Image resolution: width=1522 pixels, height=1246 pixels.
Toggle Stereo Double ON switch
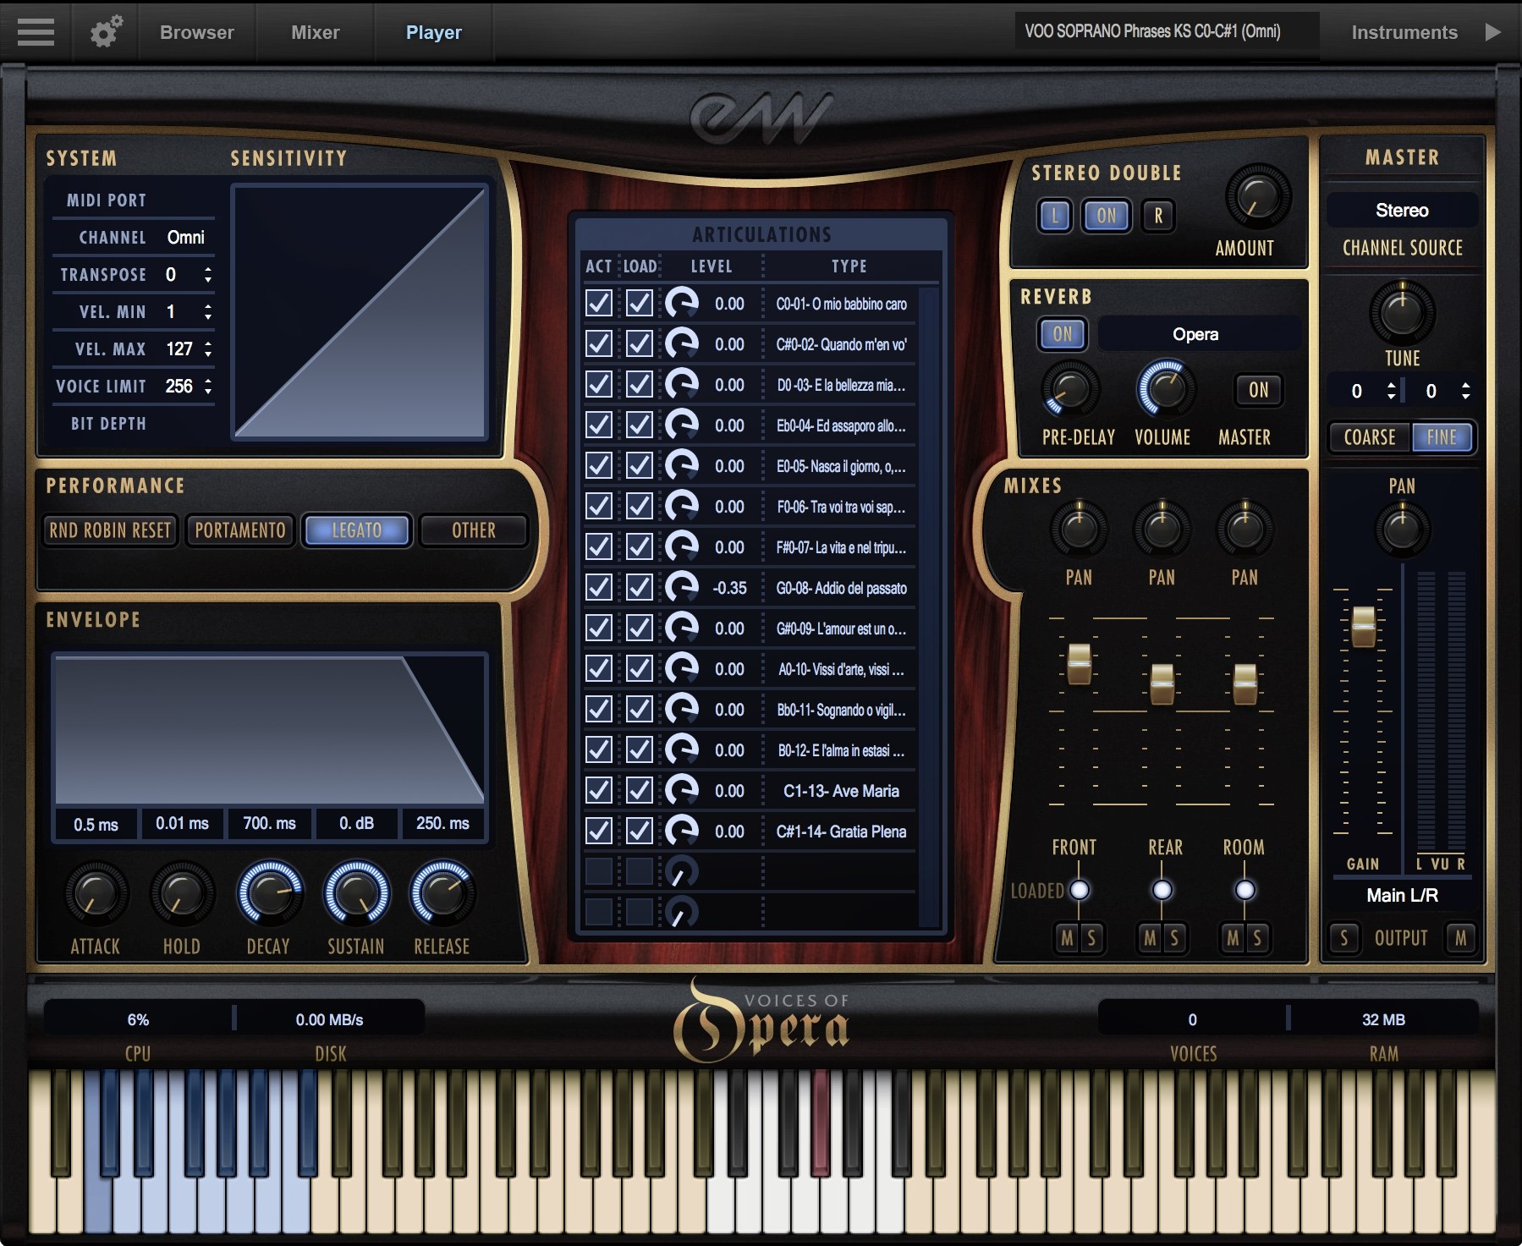coord(1107,216)
